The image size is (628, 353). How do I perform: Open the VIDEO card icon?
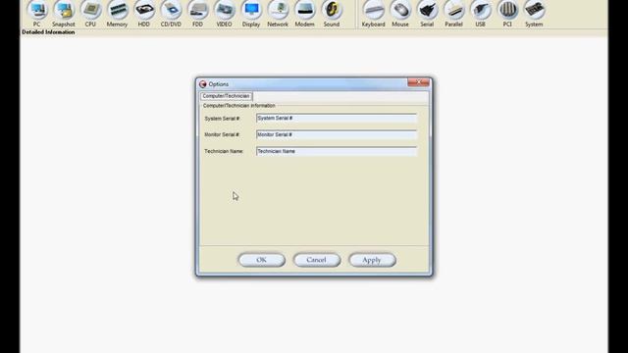(x=225, y=11)
